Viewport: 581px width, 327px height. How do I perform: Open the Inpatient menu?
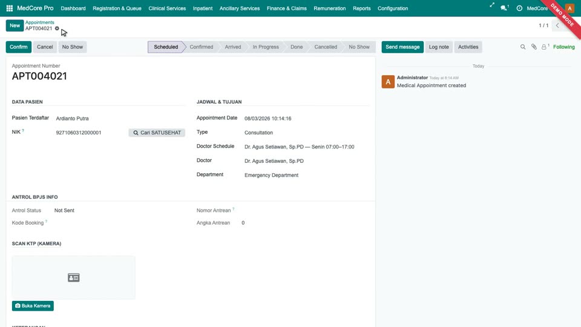(x=203, y=8)
